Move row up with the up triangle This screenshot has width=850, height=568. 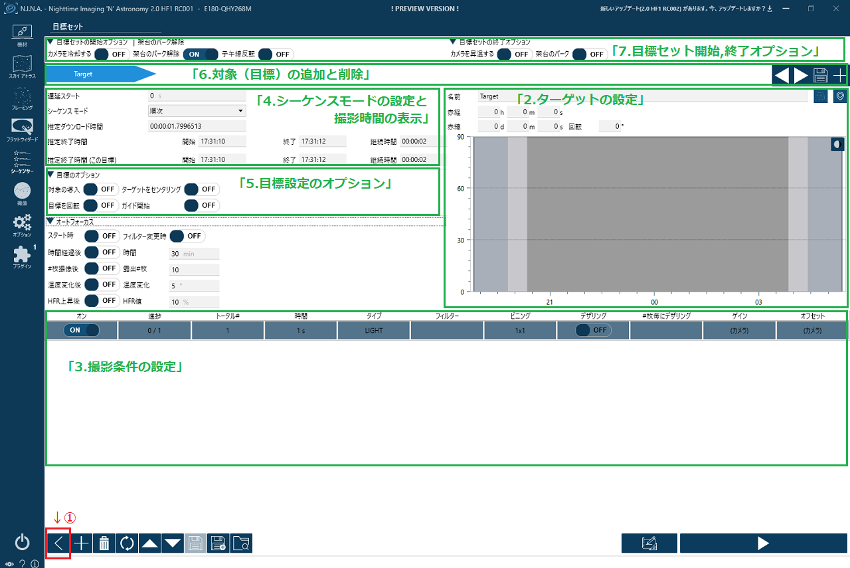(x=150, y=543)
